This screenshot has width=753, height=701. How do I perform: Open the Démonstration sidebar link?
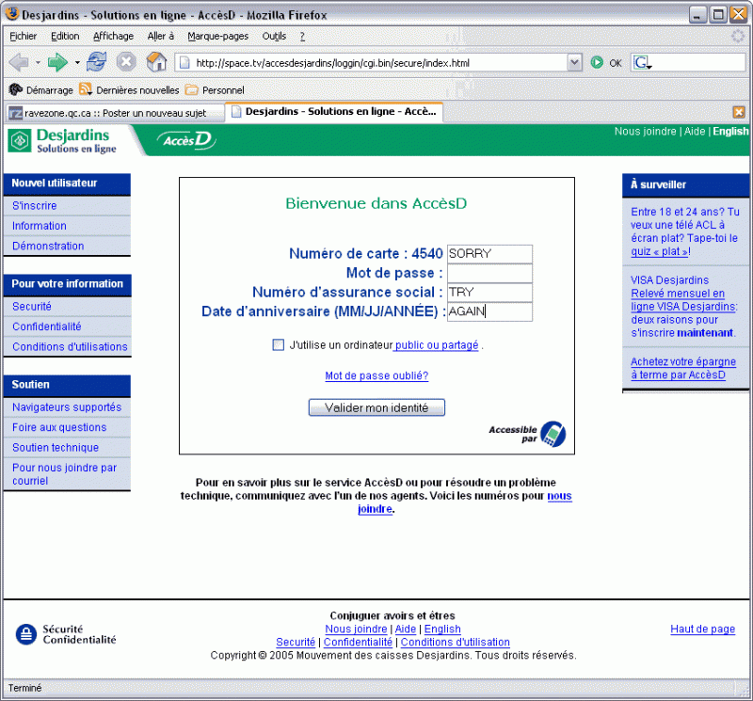tap(48, 246)
